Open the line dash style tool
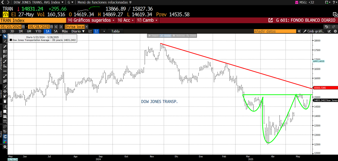This screenshot has height=161, width=338. pyautogui.click(x=5, y=122)
